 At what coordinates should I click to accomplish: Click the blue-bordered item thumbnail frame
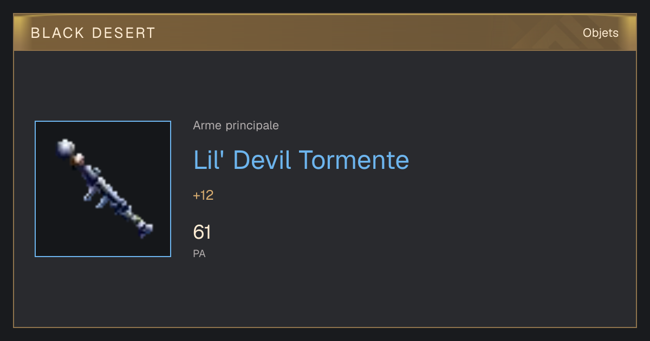[103, 189]
